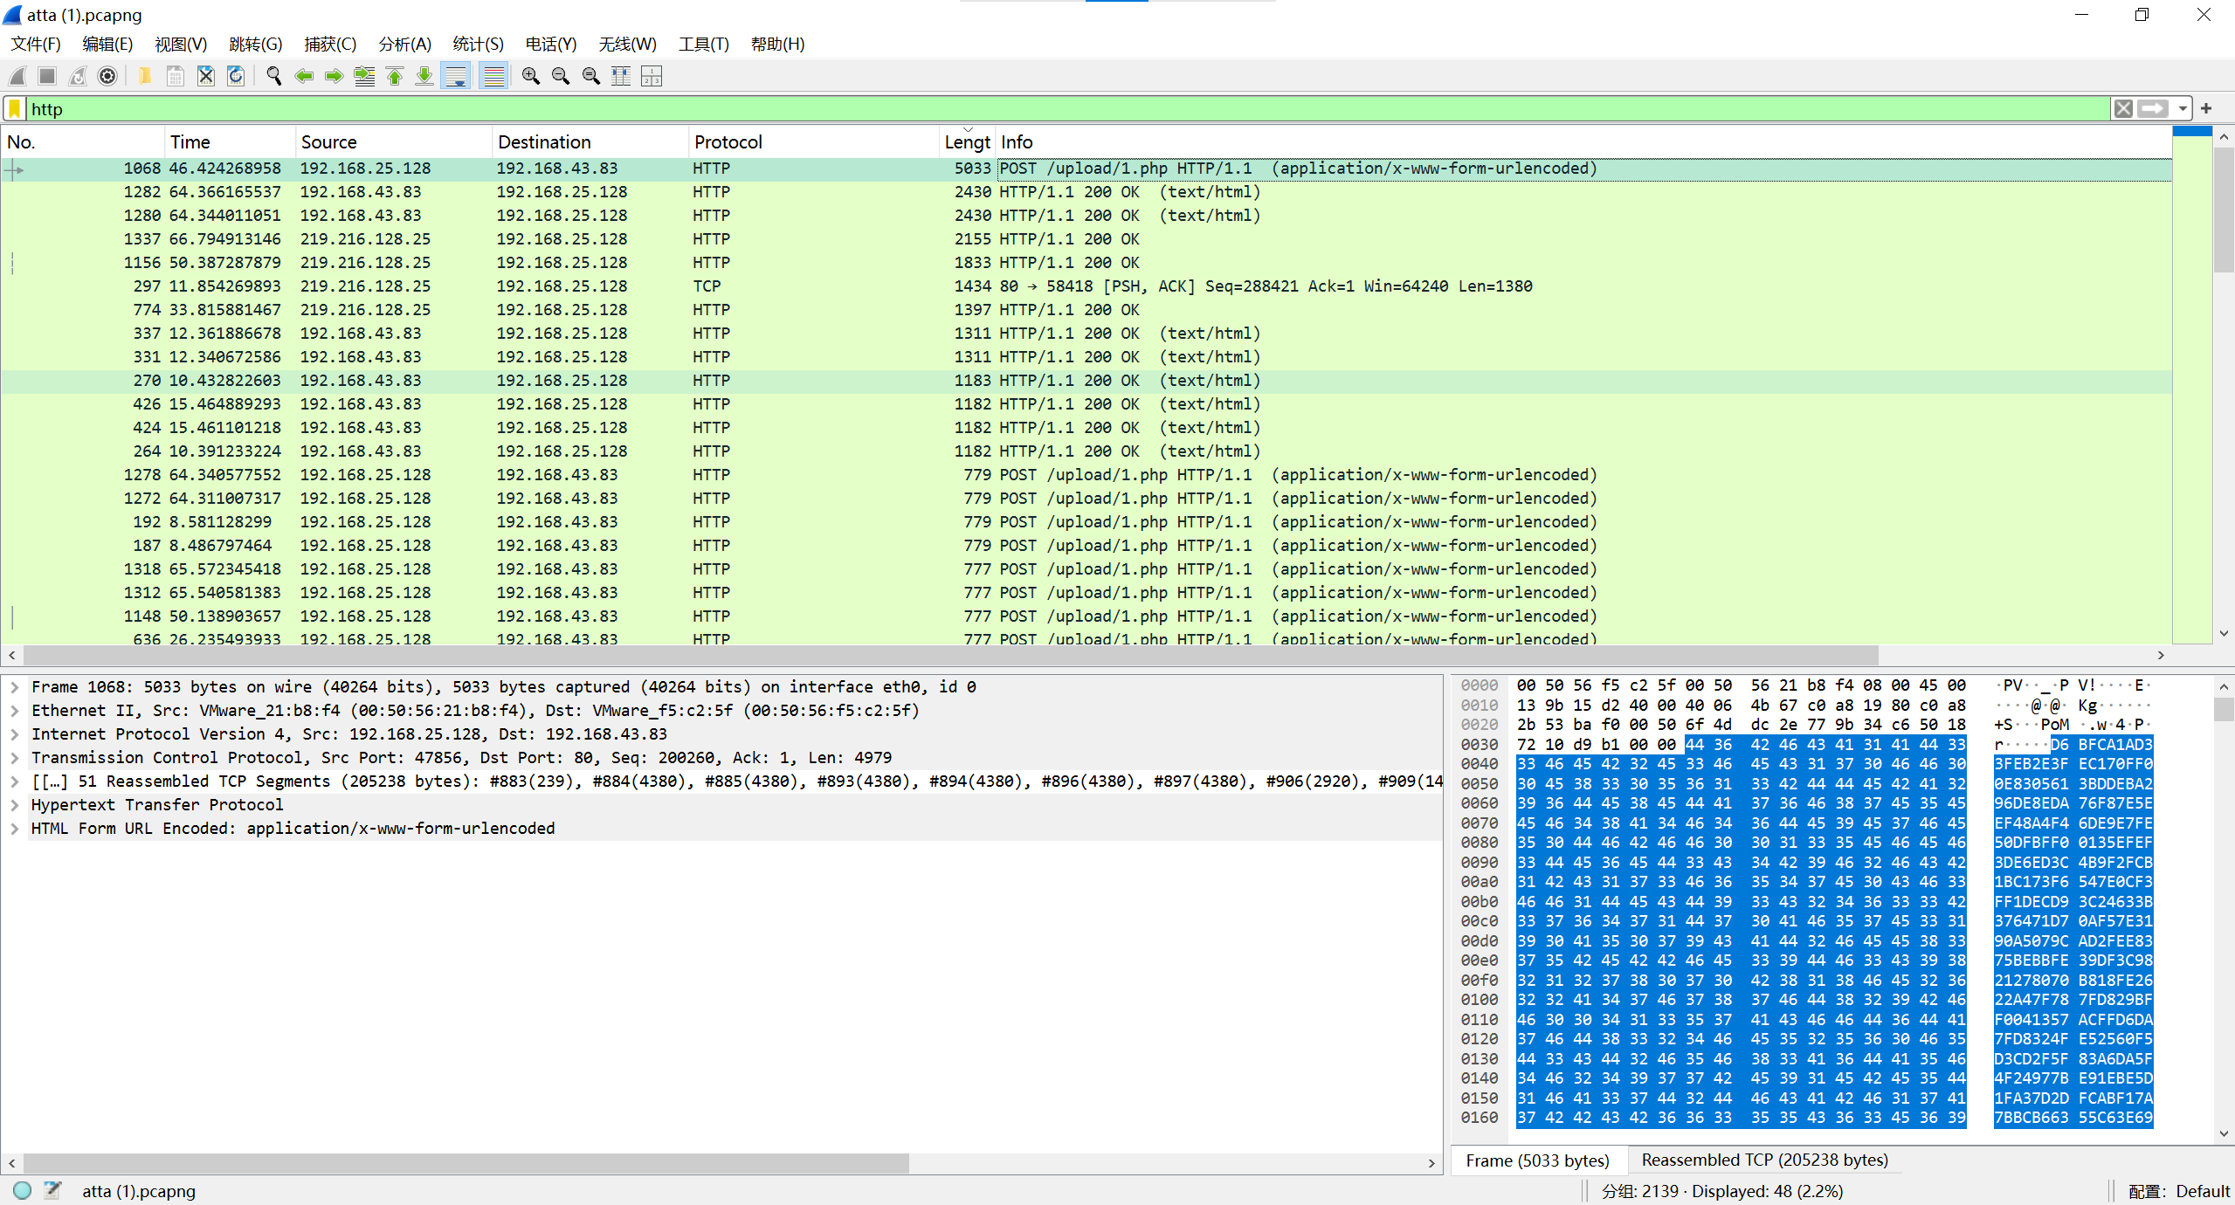2235x1205 pixels.
Task: Click display filter bookmark icon
Action: (15, 109)
